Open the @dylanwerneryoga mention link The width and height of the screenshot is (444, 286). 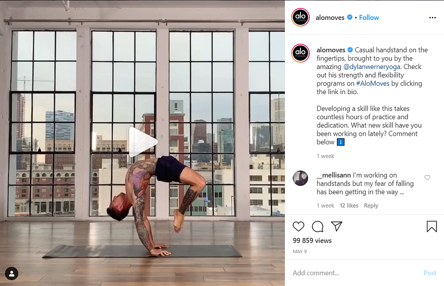pyautogui.click(x=372, y=67)
